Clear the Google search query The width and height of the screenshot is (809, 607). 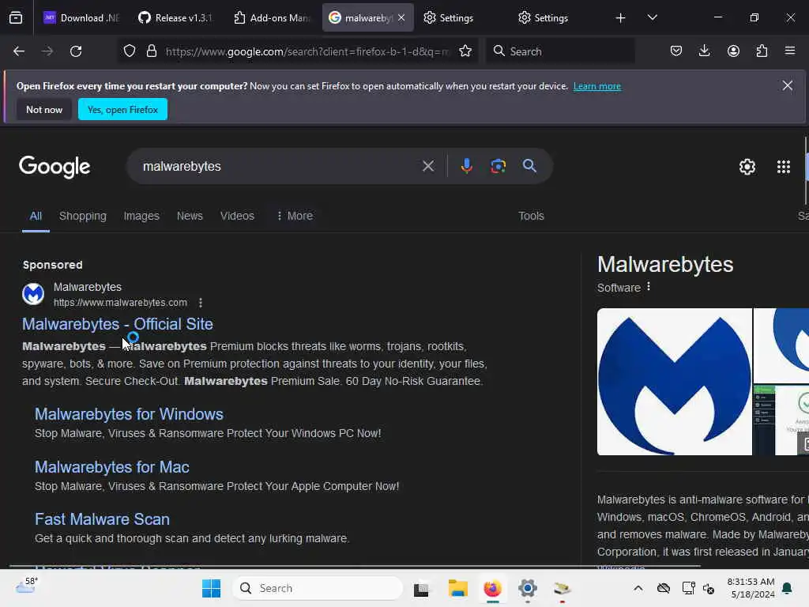(x=427, y=166)
